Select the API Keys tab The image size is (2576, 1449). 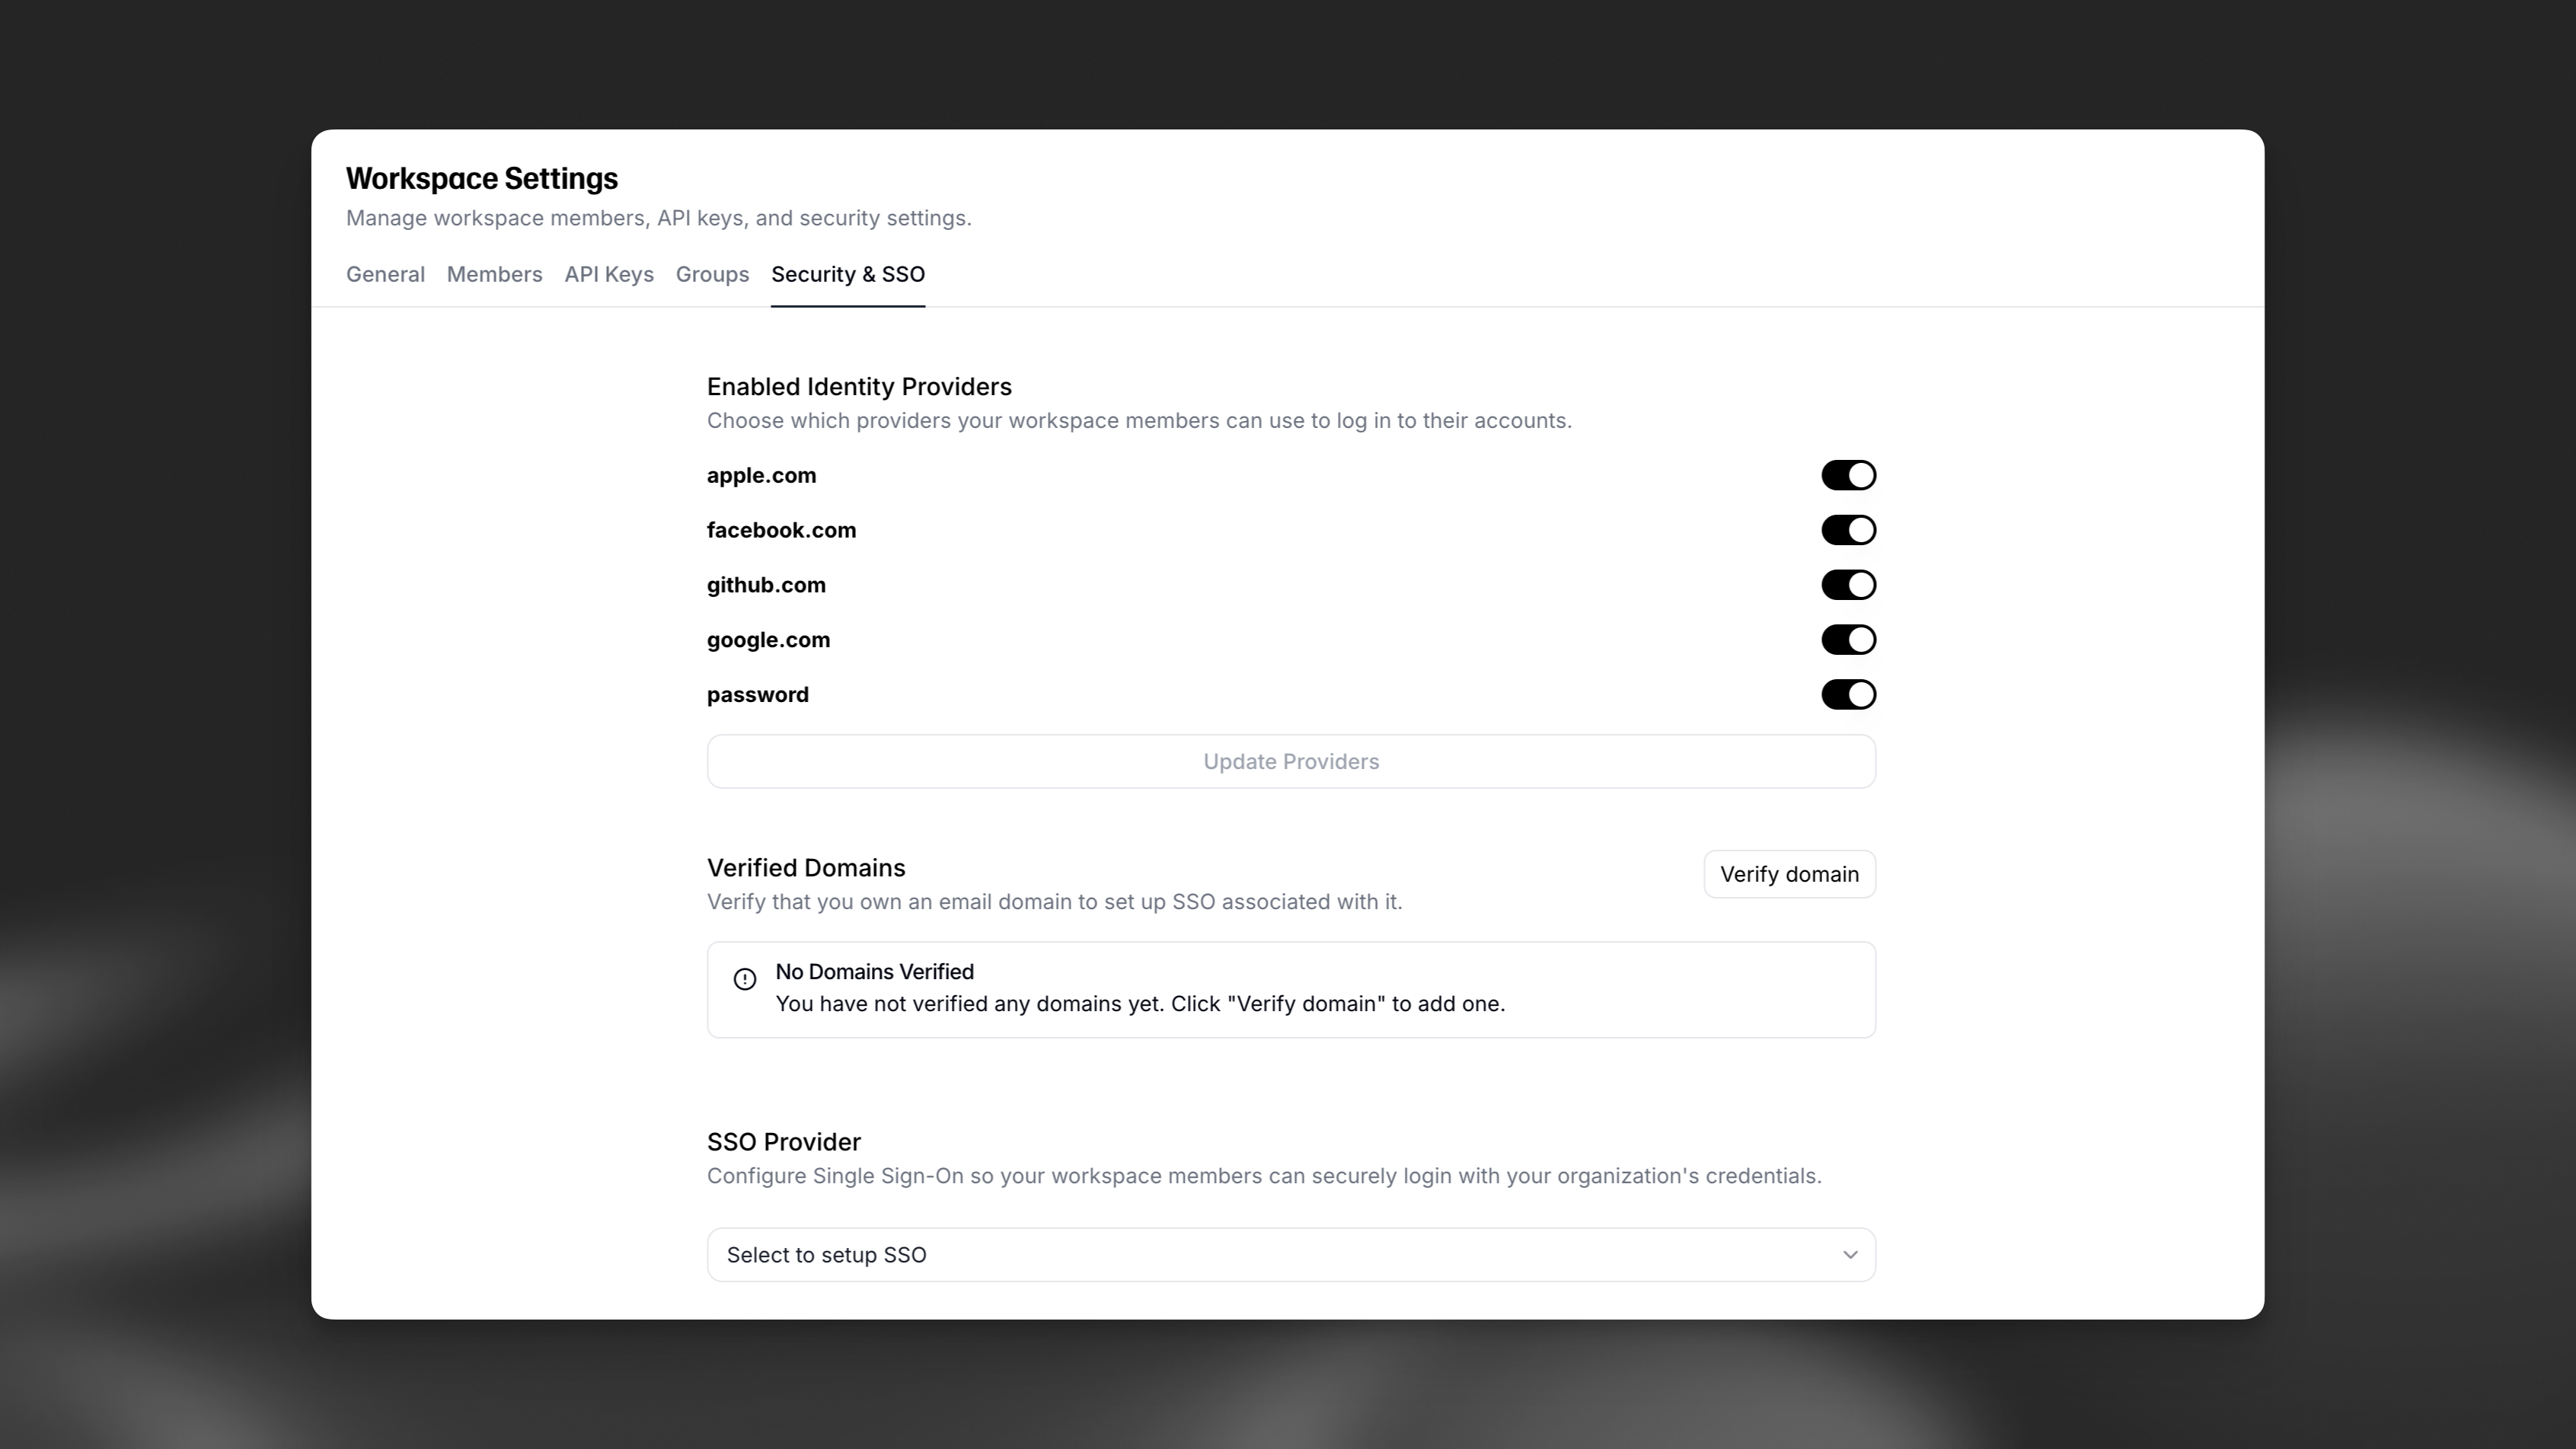[x=608, y=274]
